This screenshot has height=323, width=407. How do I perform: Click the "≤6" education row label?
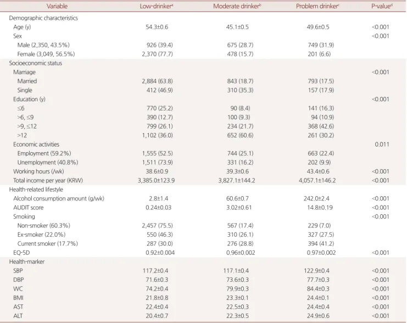point(21,108)
